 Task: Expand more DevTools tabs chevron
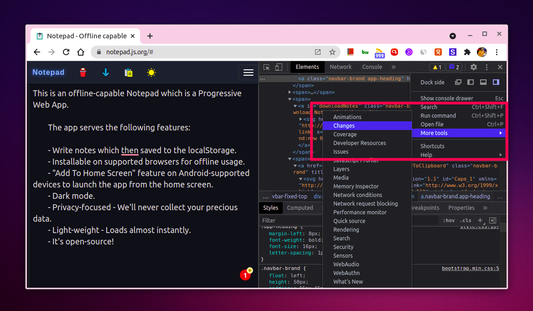point(393,67)
